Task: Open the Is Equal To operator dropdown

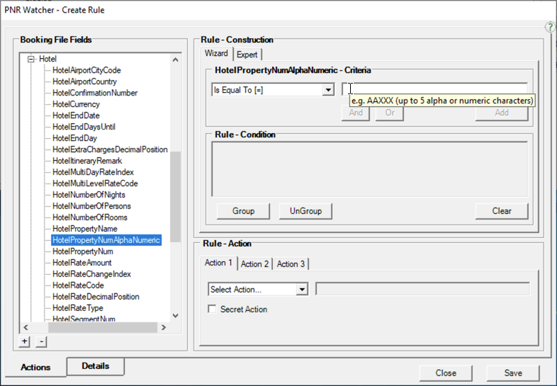Action: point(328,90)
